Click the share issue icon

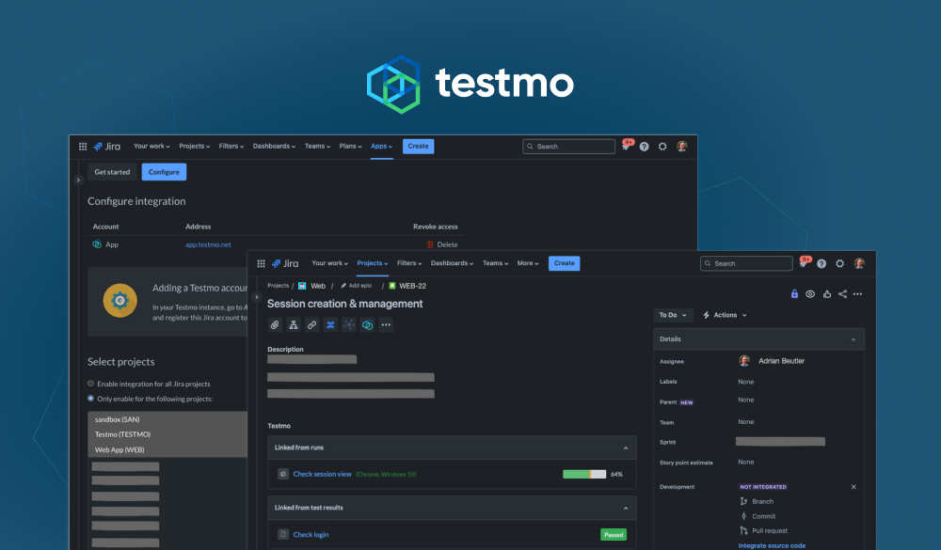pos(842,294)
